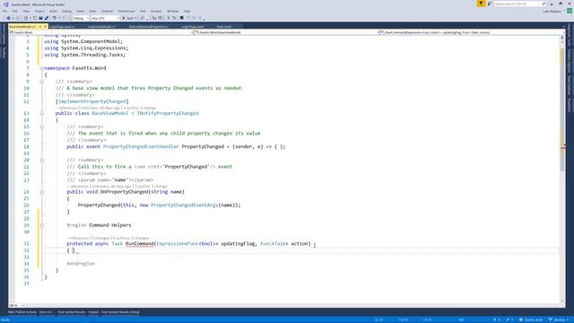The image size is (574, 323).
Task: Switch to the Fasetto.Word project dropdown
Action: [101, 32]
